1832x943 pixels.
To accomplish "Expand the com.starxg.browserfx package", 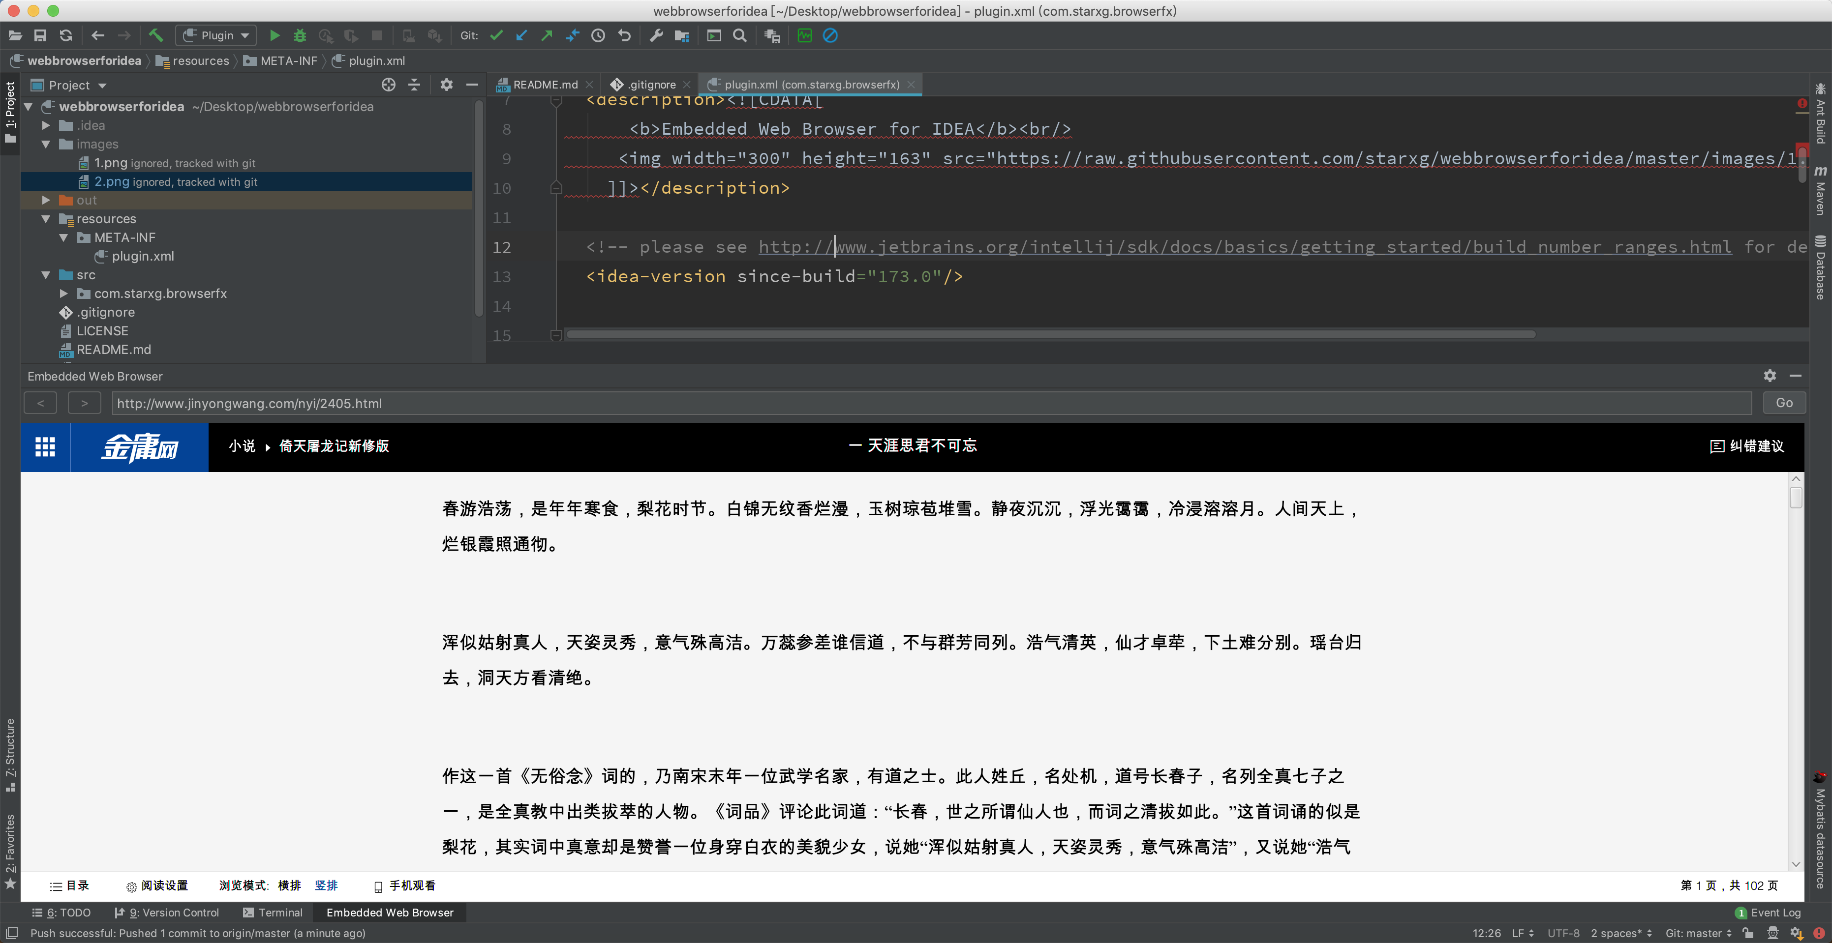I will pos(64,294).
